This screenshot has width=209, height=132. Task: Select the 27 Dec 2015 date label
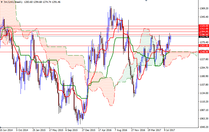(89, 130)
